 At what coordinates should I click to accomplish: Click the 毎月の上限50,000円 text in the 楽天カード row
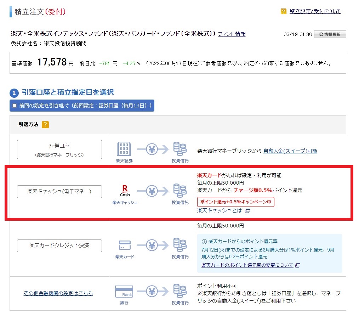click(221, 226)
